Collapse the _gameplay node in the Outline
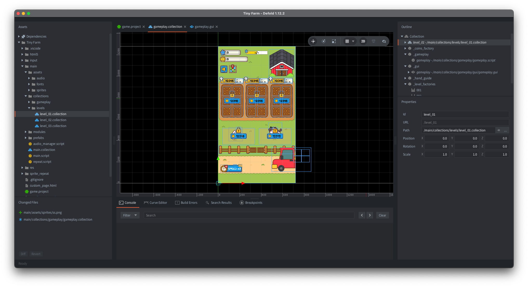Image resolution: width=528 pixels, height=287 pixels. (405, 54)
